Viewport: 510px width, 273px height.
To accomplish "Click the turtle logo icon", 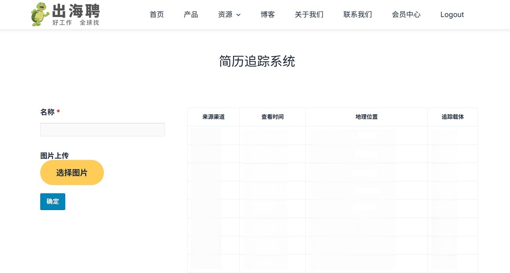I will click(x=40, y=14).
